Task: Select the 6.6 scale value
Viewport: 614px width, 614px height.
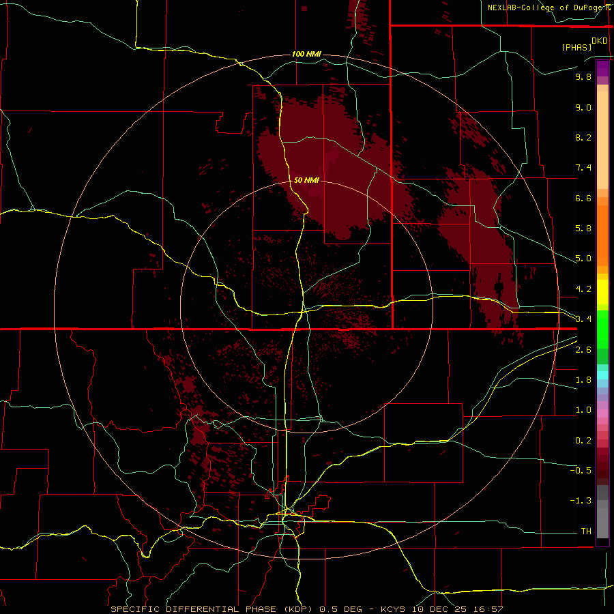Action: click(583, 198)
